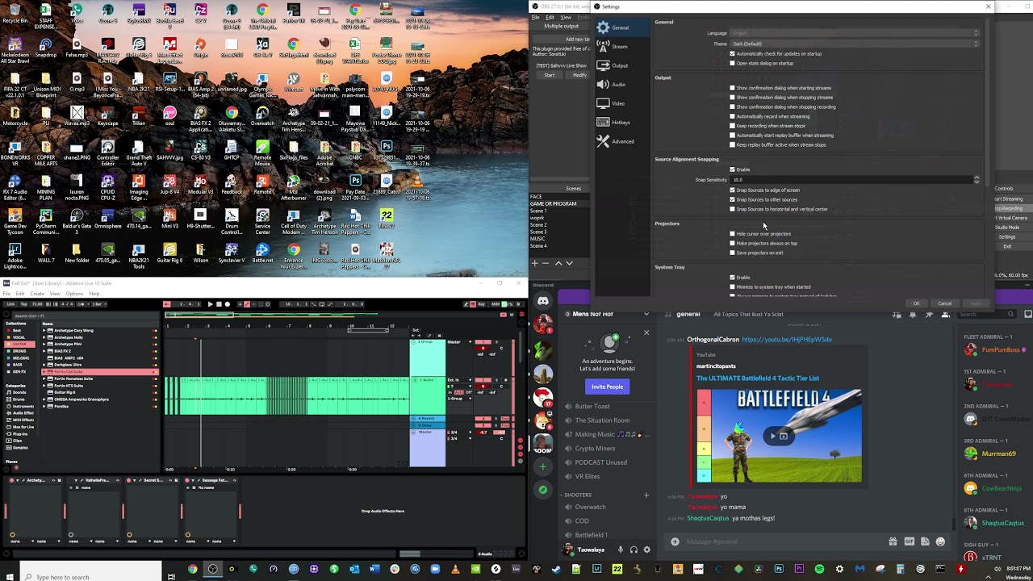1033x581 pixels.
Task: Check Snap Sources to horizontal and vertical center
Action: click(x=733, y=209)
